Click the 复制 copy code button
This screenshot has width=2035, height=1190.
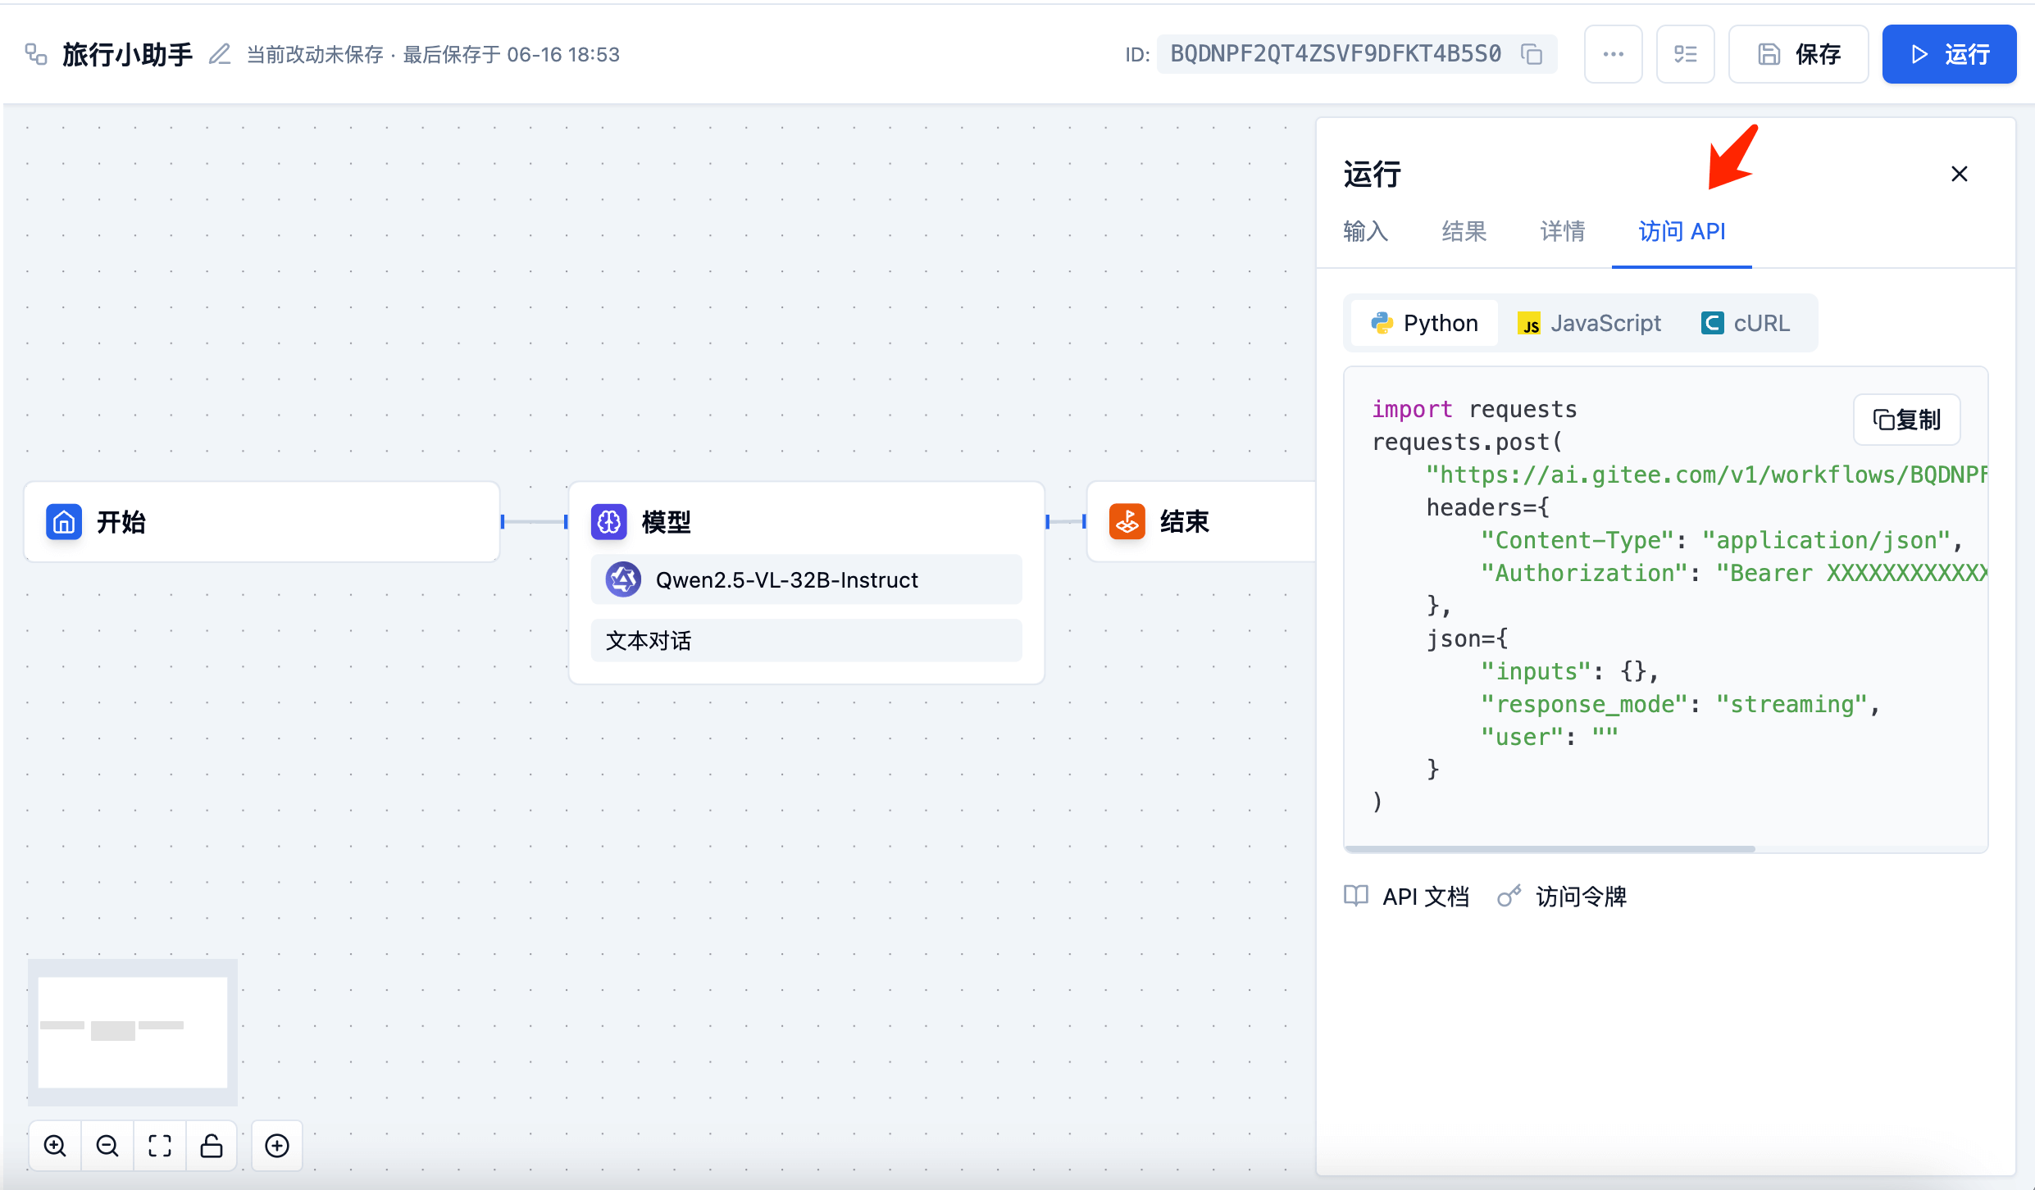pyautogui.click(x=1906, y=420)
